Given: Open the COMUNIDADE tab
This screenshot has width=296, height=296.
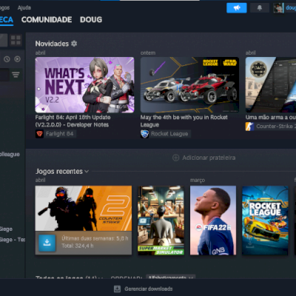Looking at the screenshot, I should 47,20.
